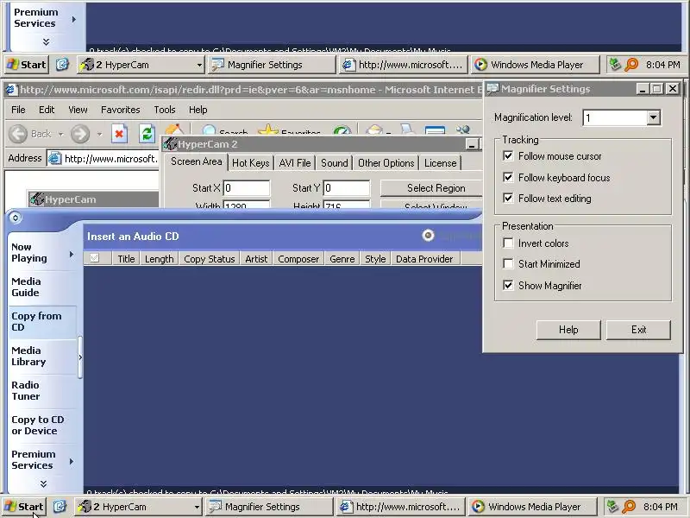Open the microsoft.com IE button on bottom taskbar
The width and height of the screenshot is (690, 518).
[x=400, y=507]
